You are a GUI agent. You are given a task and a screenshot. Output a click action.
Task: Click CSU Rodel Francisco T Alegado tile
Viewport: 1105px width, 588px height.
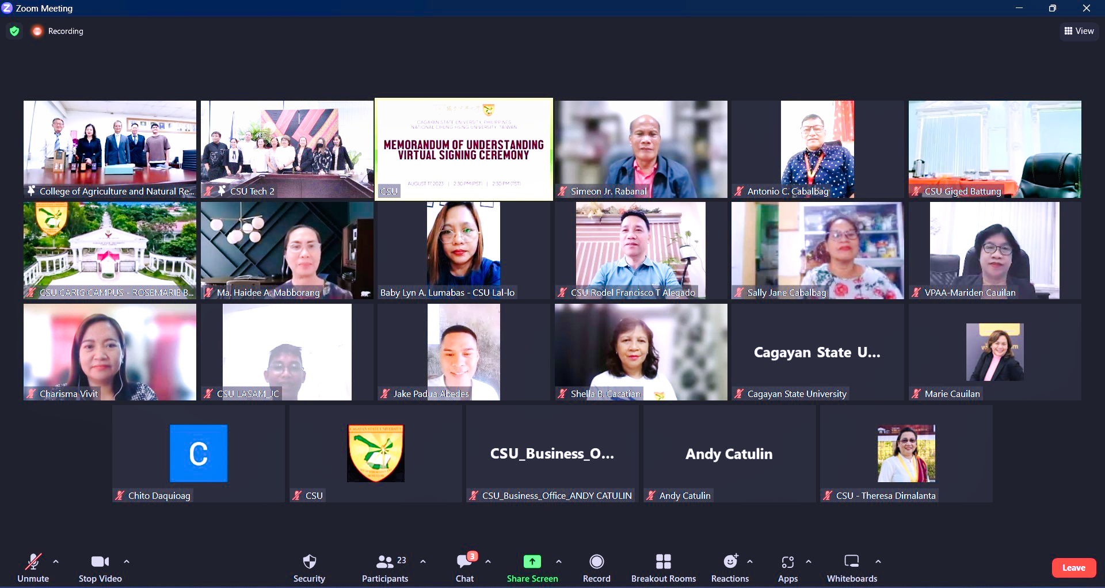[x=641, y=250]
